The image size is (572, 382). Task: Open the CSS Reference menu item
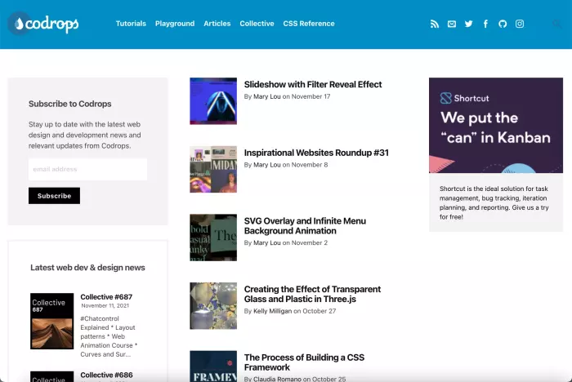point(309,24)
